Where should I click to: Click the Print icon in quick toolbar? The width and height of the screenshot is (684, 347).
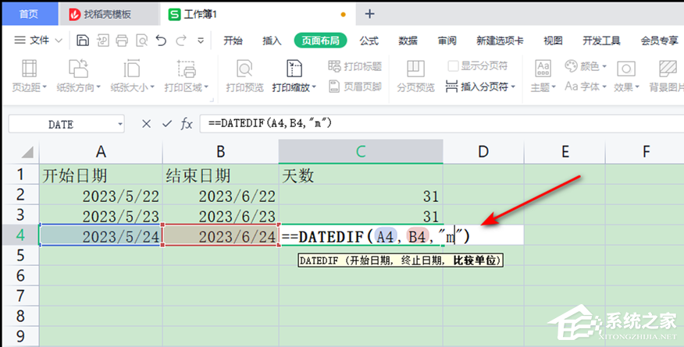click(x=122, y=41)
